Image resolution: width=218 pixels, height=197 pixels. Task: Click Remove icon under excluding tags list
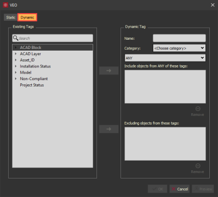coord(198,166)
